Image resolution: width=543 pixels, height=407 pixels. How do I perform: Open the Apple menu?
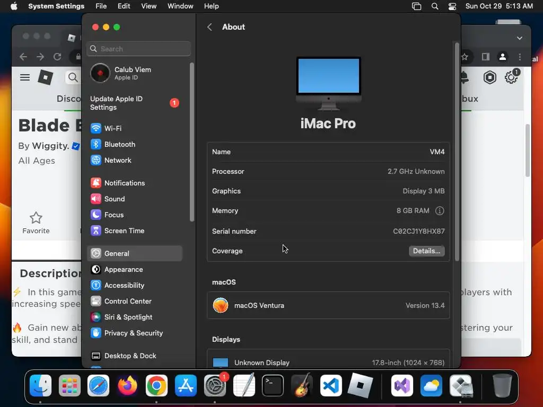point(14,6)
